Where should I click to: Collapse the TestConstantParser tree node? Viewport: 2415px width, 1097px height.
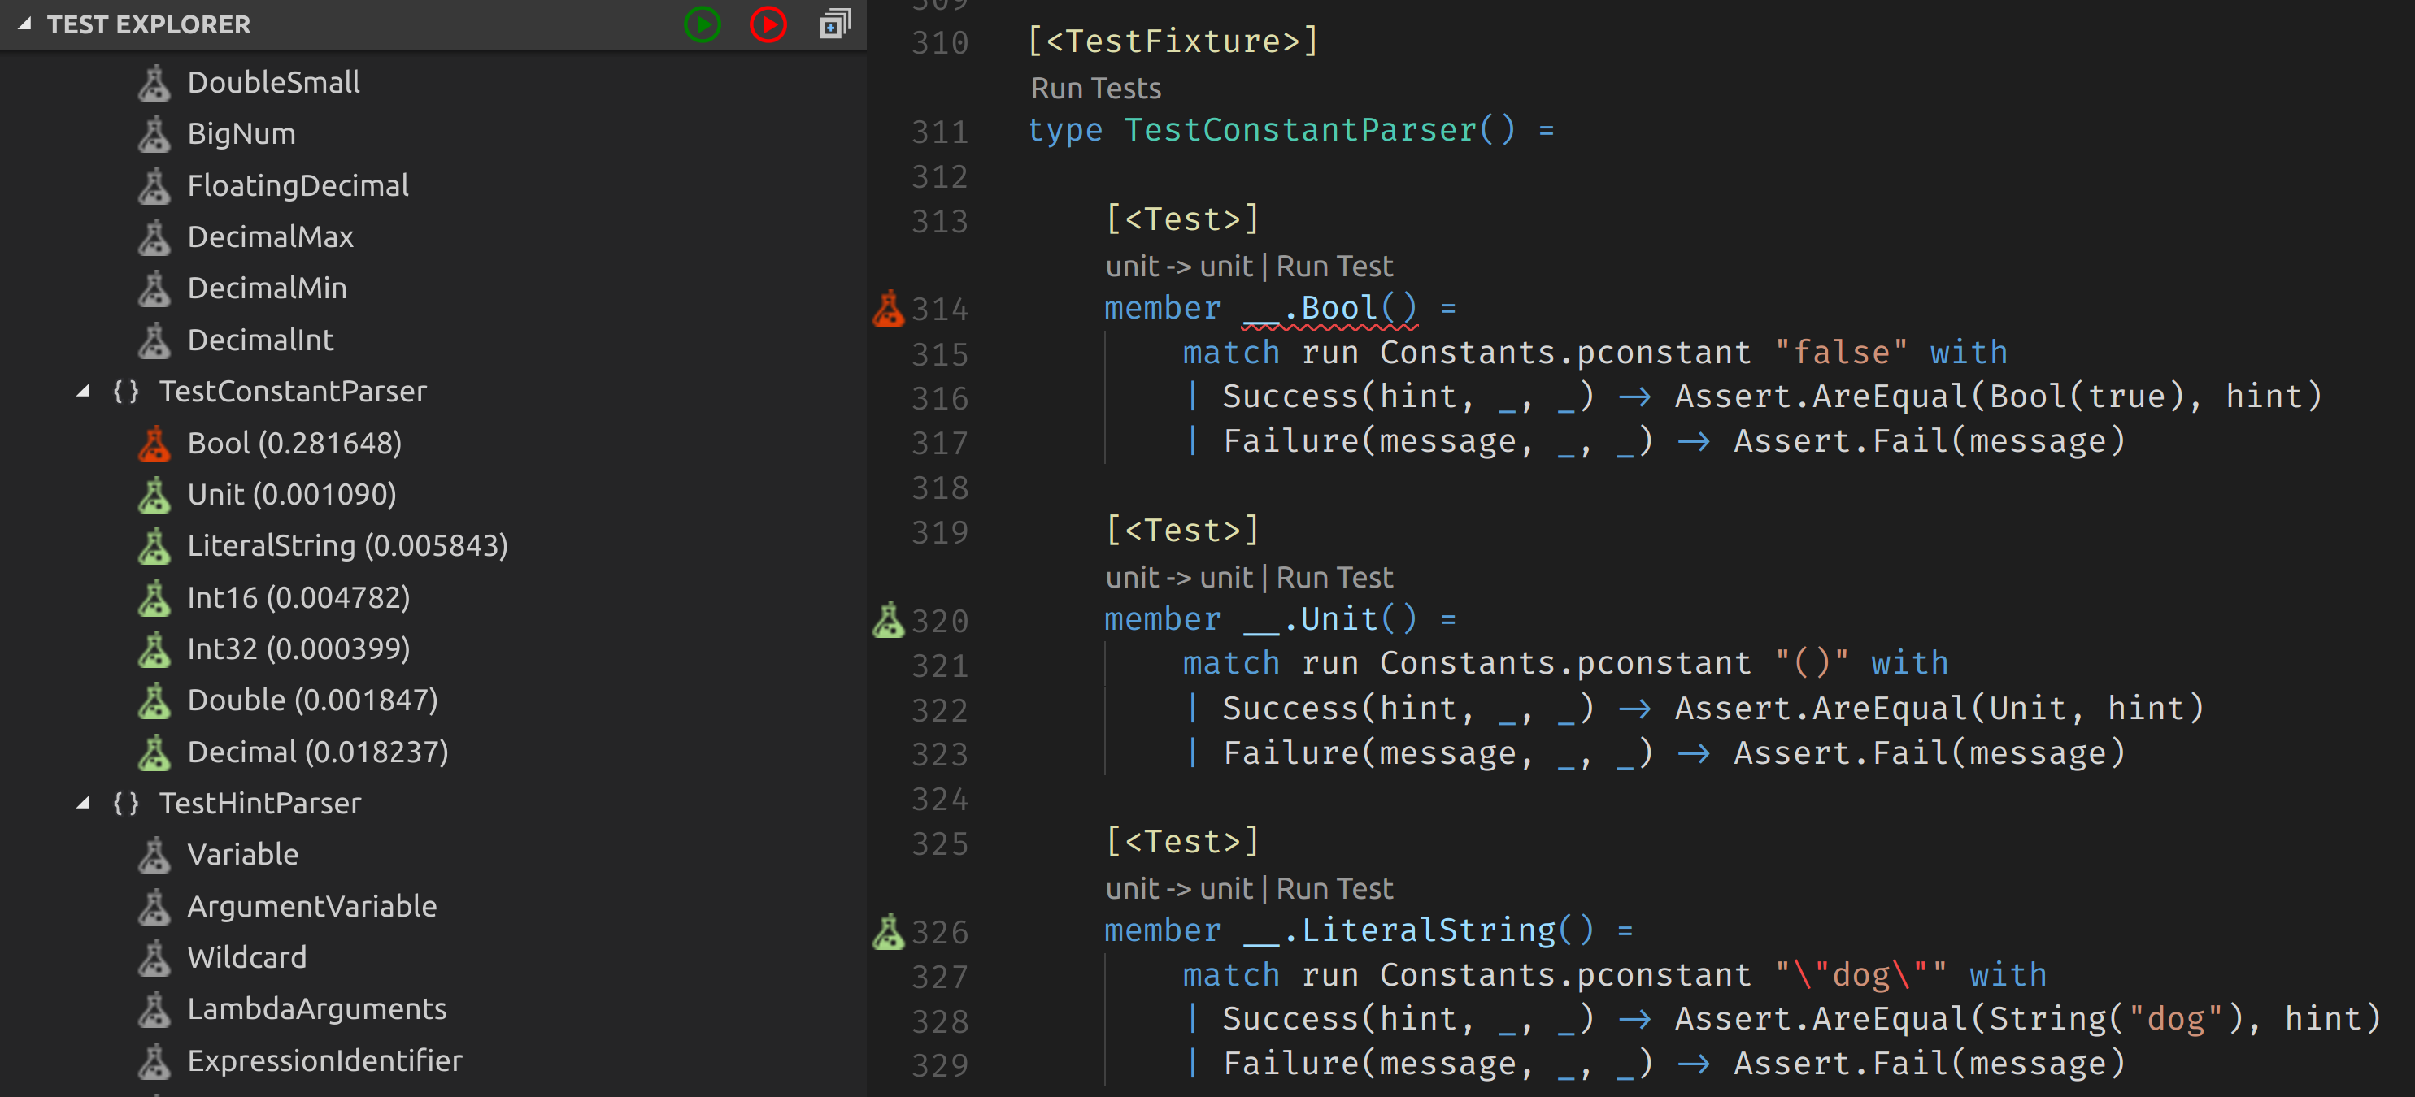84,392
